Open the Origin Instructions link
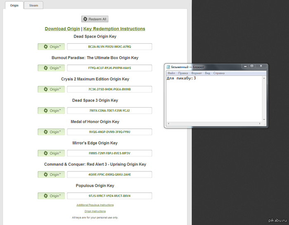289x225 pixels. (95, 211)
